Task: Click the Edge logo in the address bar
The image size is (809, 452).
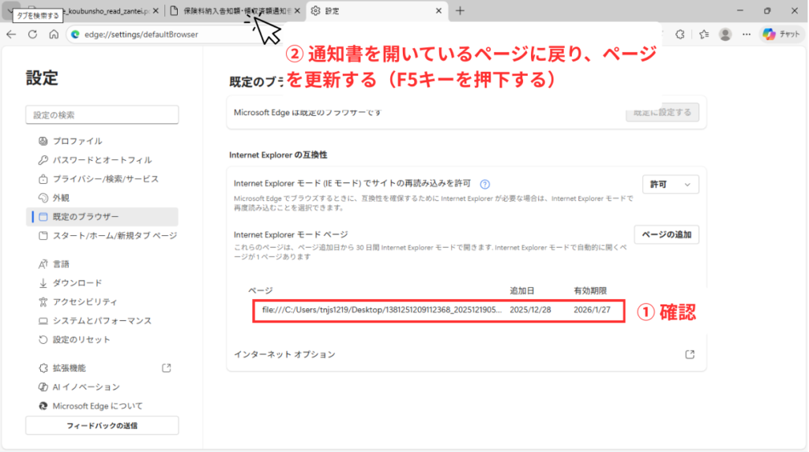Action: pos(75,35)
